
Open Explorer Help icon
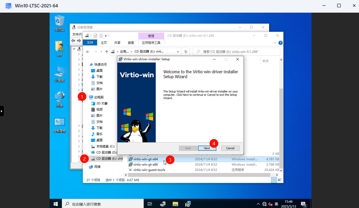[x=280, y=43]
